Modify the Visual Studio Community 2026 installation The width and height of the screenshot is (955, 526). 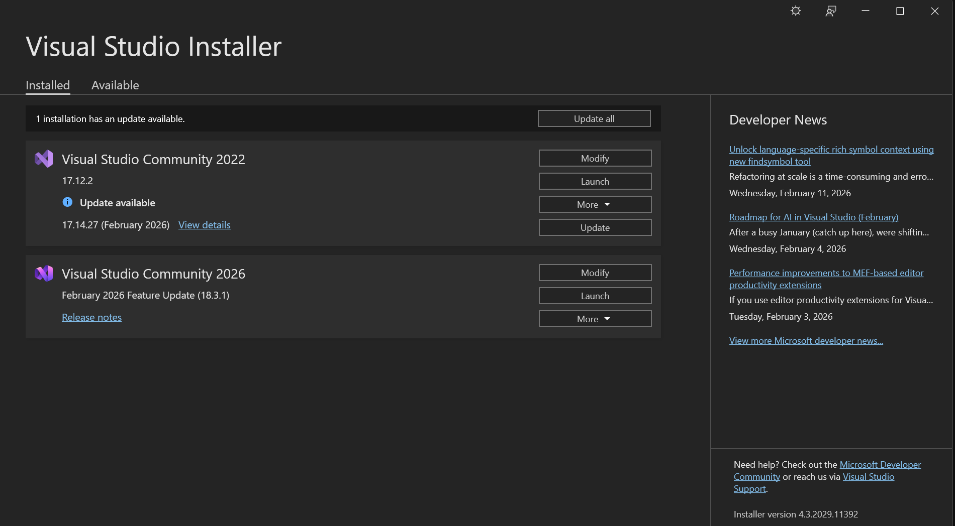point(595,273)
